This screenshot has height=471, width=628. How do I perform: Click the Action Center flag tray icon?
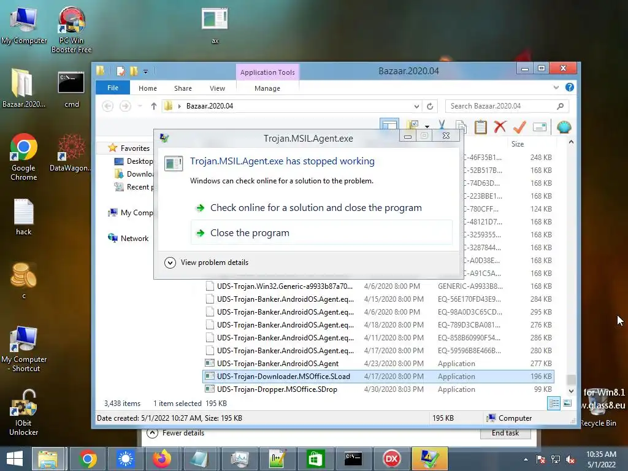tap(541, 460)
